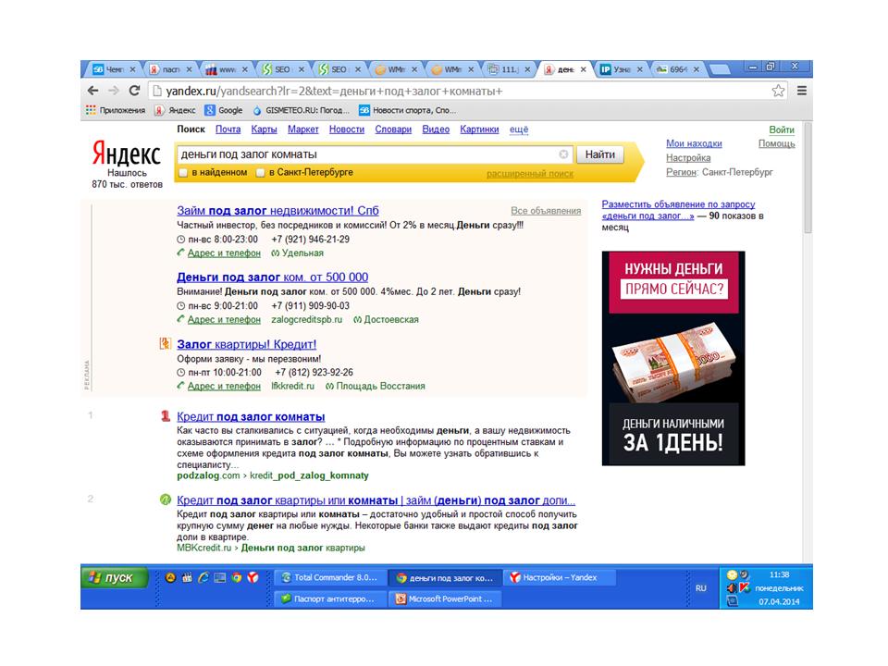The image size is (888, 666).
Task: Show desktop via quick launch icon
Action: click(x=220, y=577)
